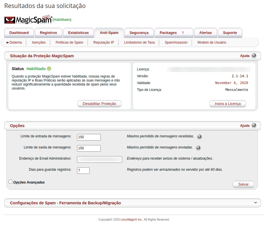Open the LinuxMagic Inc. footer link
Image resolution: width=265 pixels, height=226 pixels.
tap(131, 220)
